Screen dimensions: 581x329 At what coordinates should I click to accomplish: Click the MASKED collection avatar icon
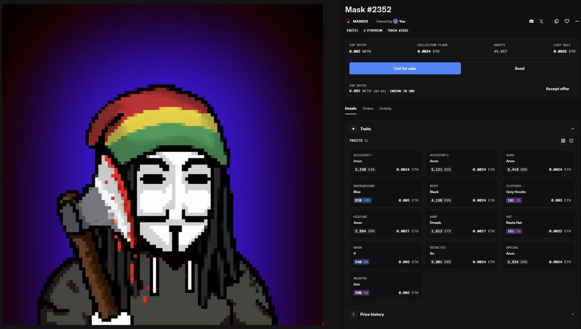[x=348, y=21]
